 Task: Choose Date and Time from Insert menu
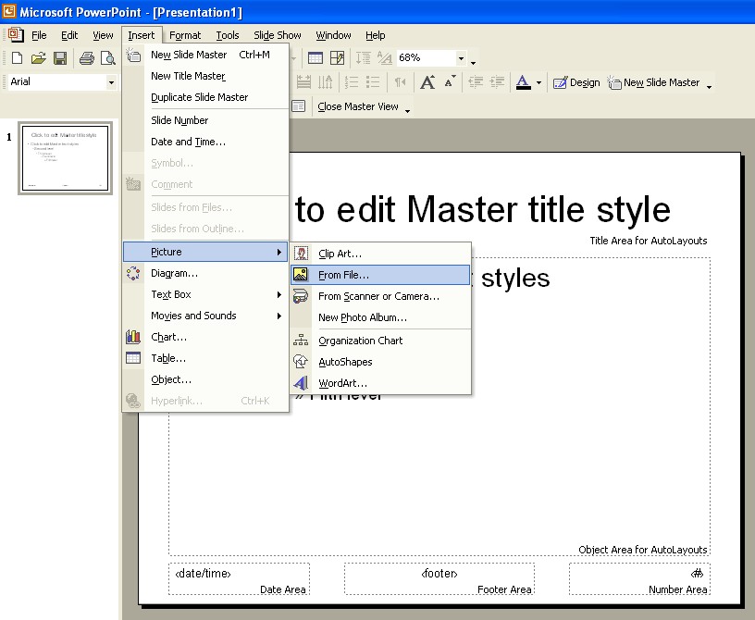click(205, 142)
